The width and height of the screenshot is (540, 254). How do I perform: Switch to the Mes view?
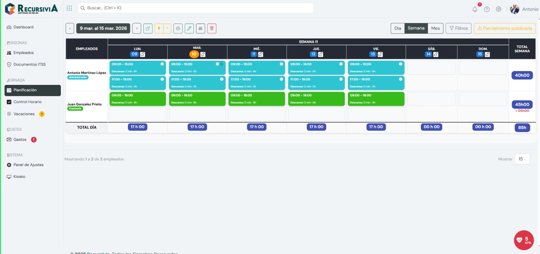(435, 28)
